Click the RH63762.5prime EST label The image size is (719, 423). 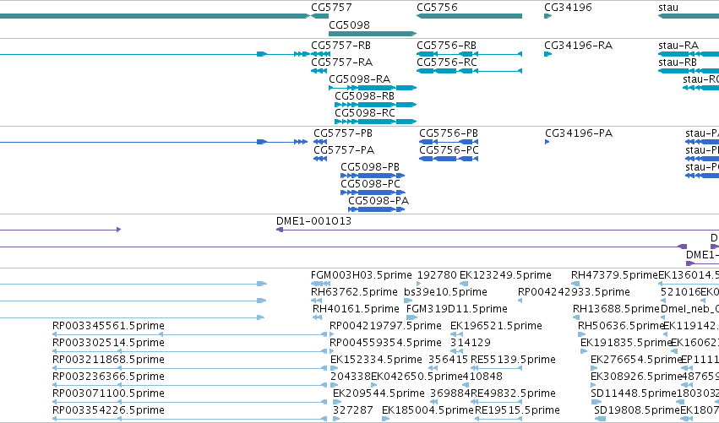pos(354,292)
